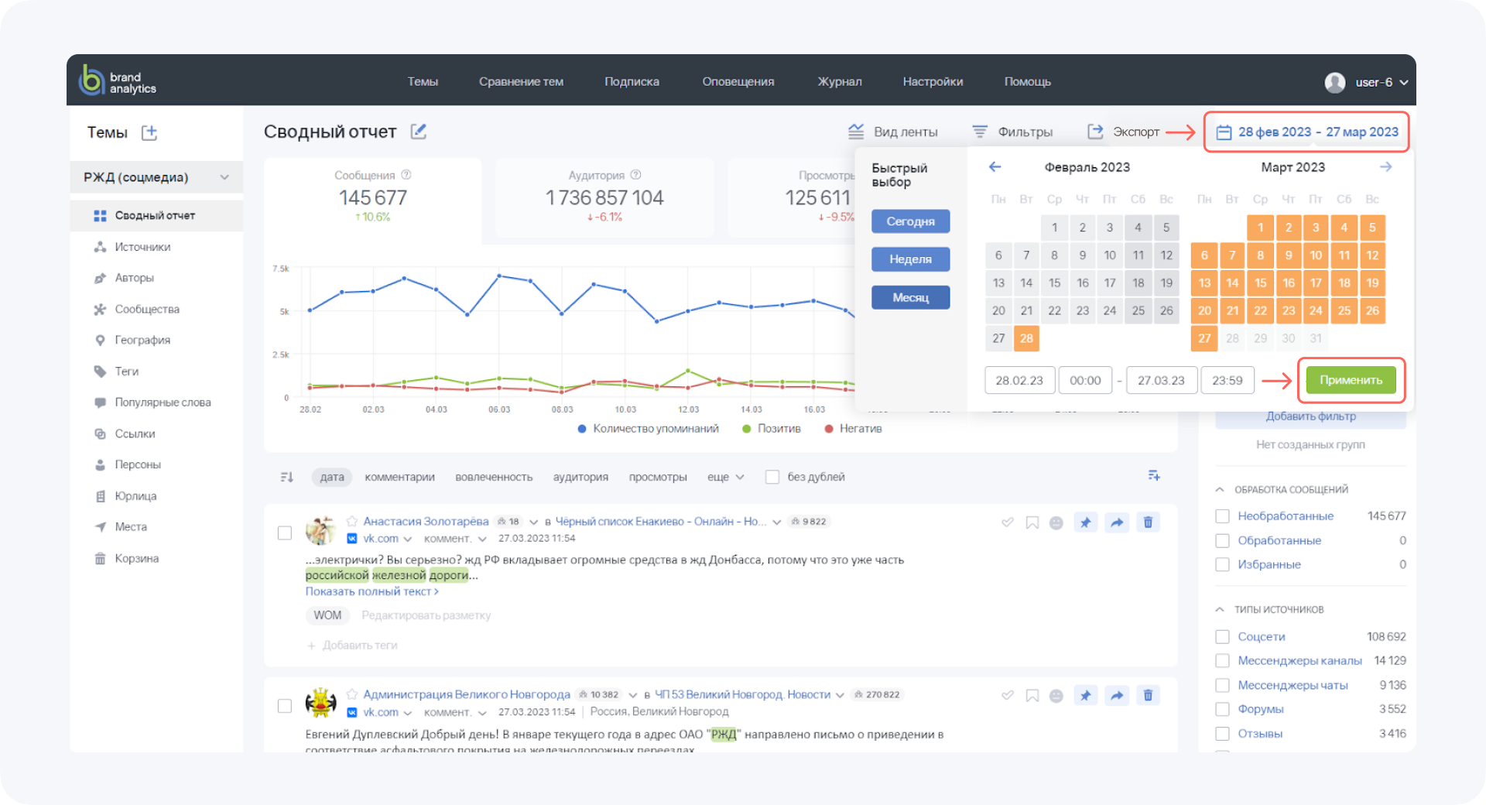Click the Месяц quick select button
The width and height of the screenshot is (1486, 805).
coord(910,297)
